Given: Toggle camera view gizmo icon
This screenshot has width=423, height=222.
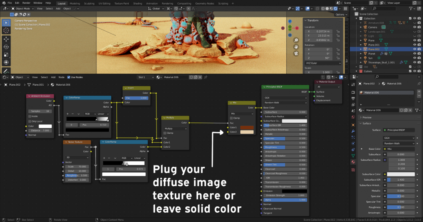Looking at the screenshot, I should [x=296, y=53].
